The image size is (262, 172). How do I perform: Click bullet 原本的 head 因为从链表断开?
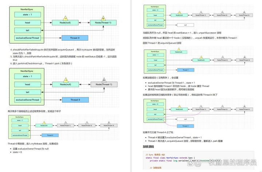coord(171,89)
